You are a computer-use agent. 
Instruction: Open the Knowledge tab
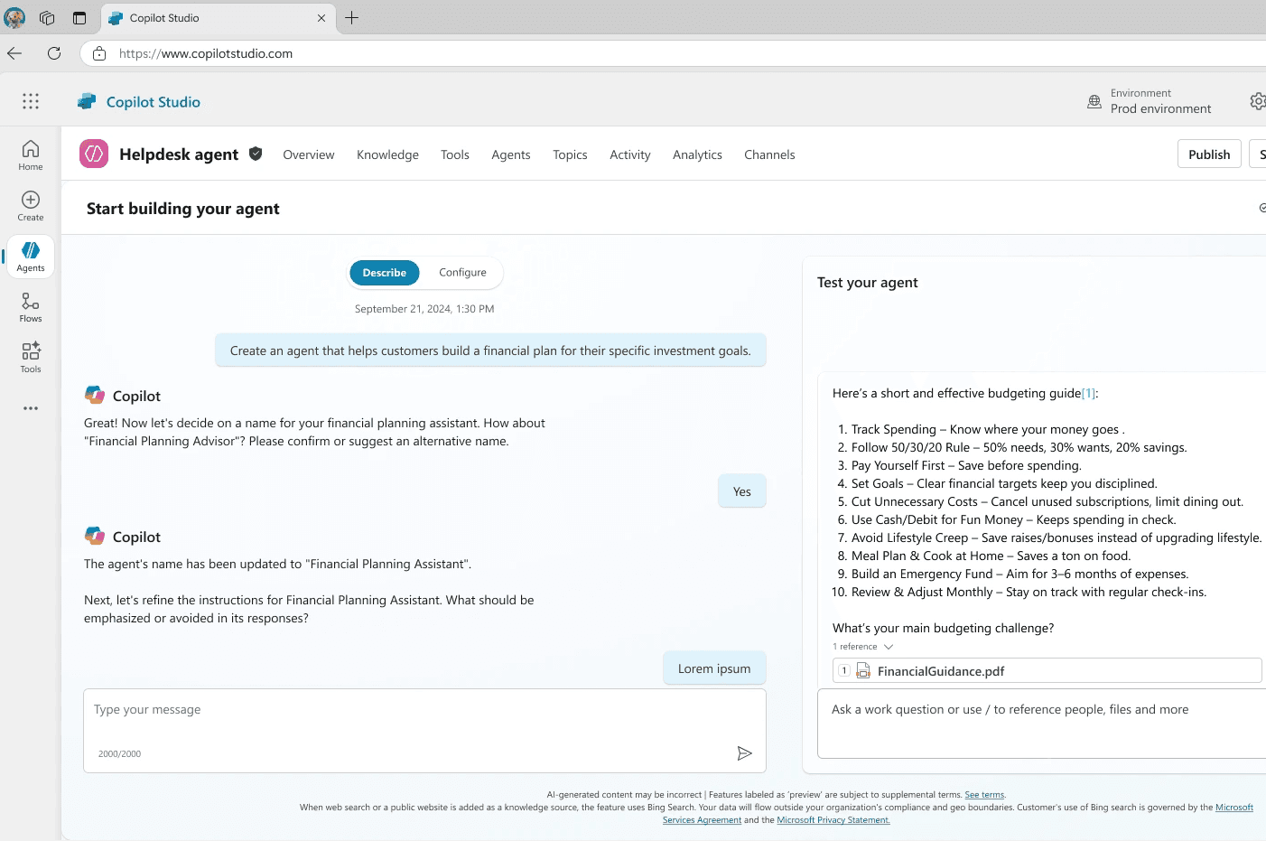(x=387, y=154)
